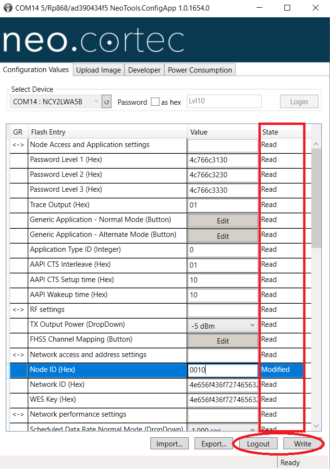This screenshot has width=330, height=469.
Task: Collapse Network access and address settings group
Action: tap(18, 355)
